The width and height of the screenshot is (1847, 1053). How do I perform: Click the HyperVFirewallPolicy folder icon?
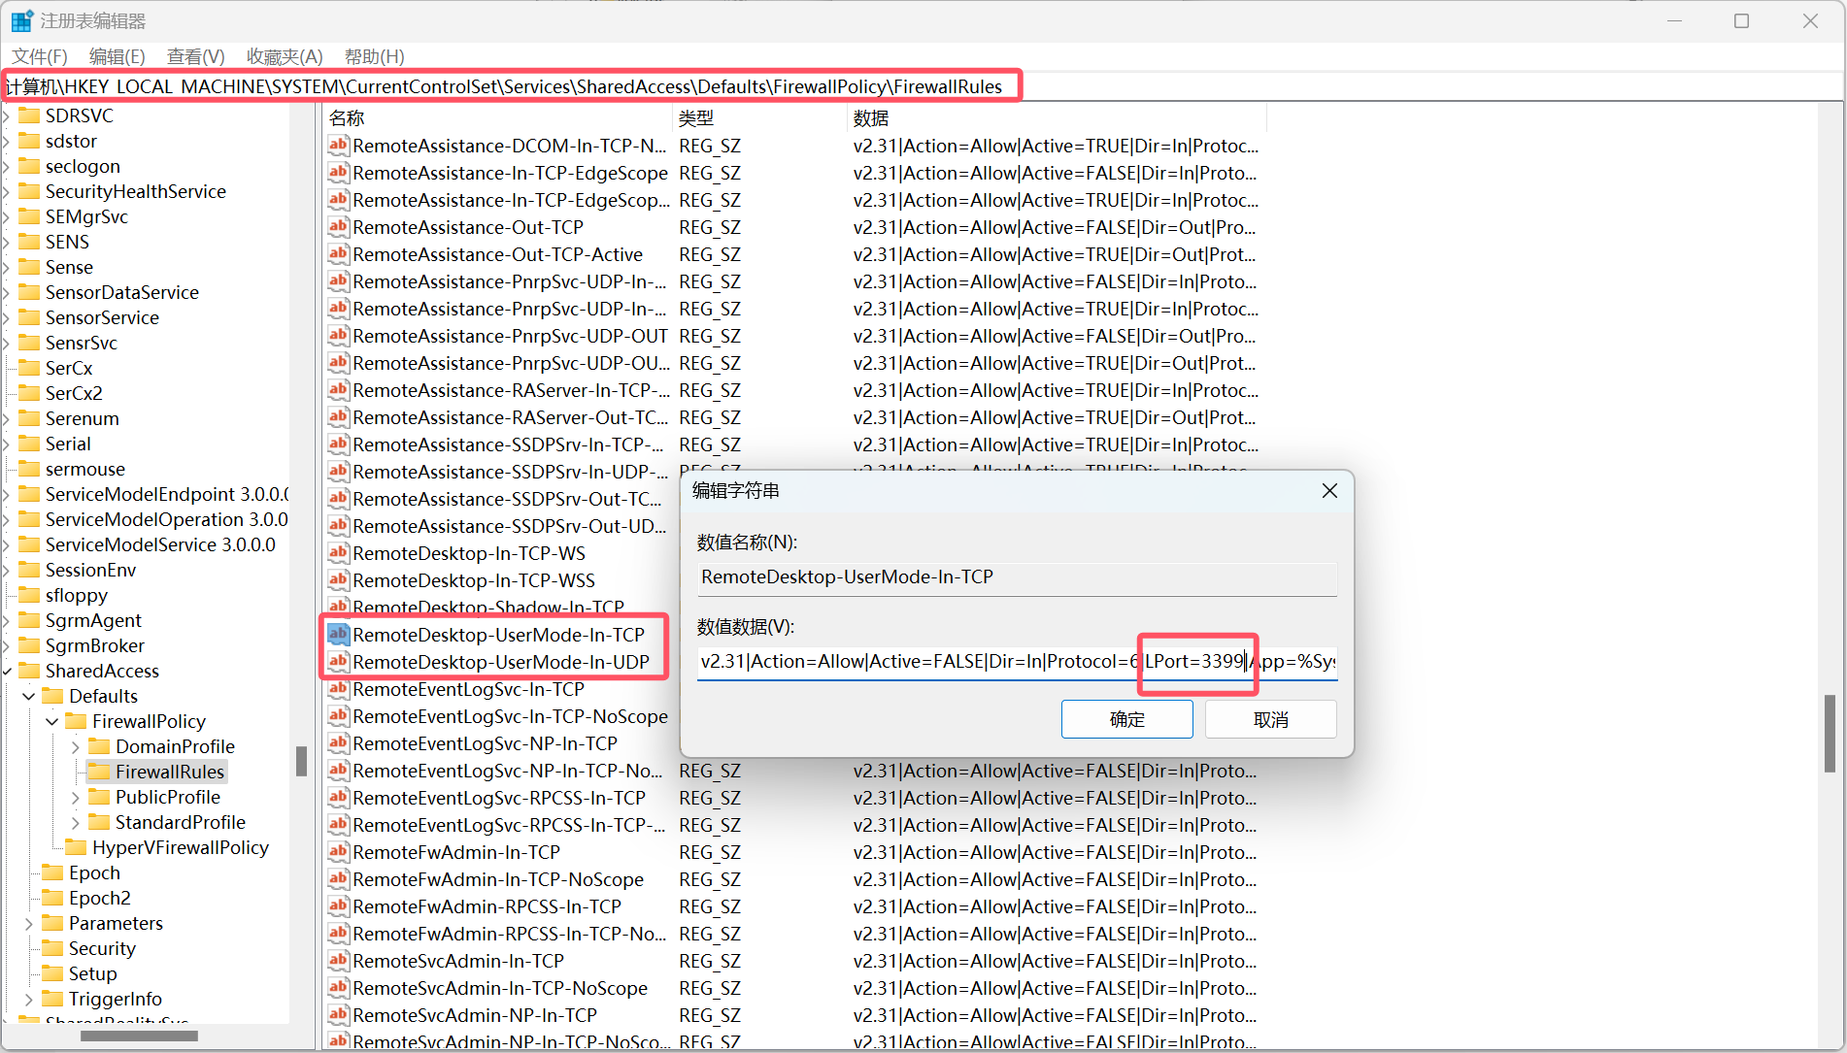pos(76,847)
